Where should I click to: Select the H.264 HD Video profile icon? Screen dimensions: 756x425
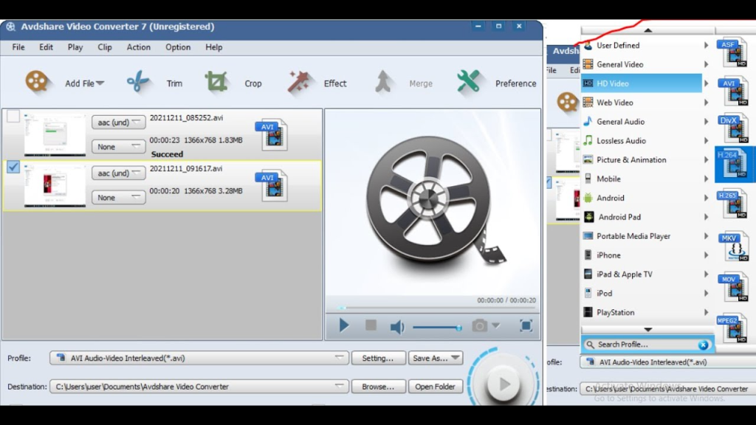(x=732, y=163)
